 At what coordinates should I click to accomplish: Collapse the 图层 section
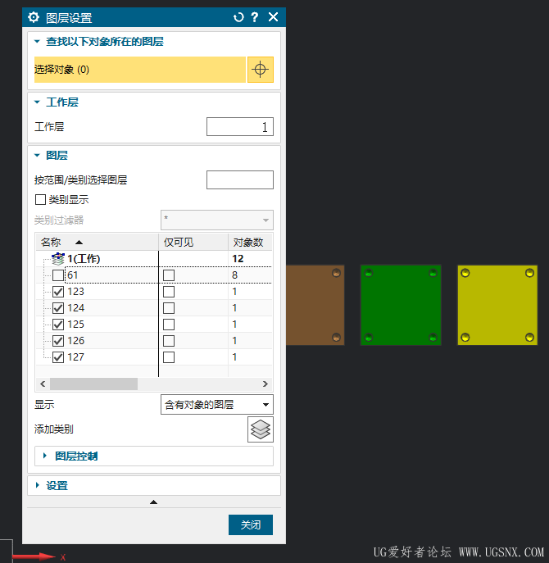point(37,155)
